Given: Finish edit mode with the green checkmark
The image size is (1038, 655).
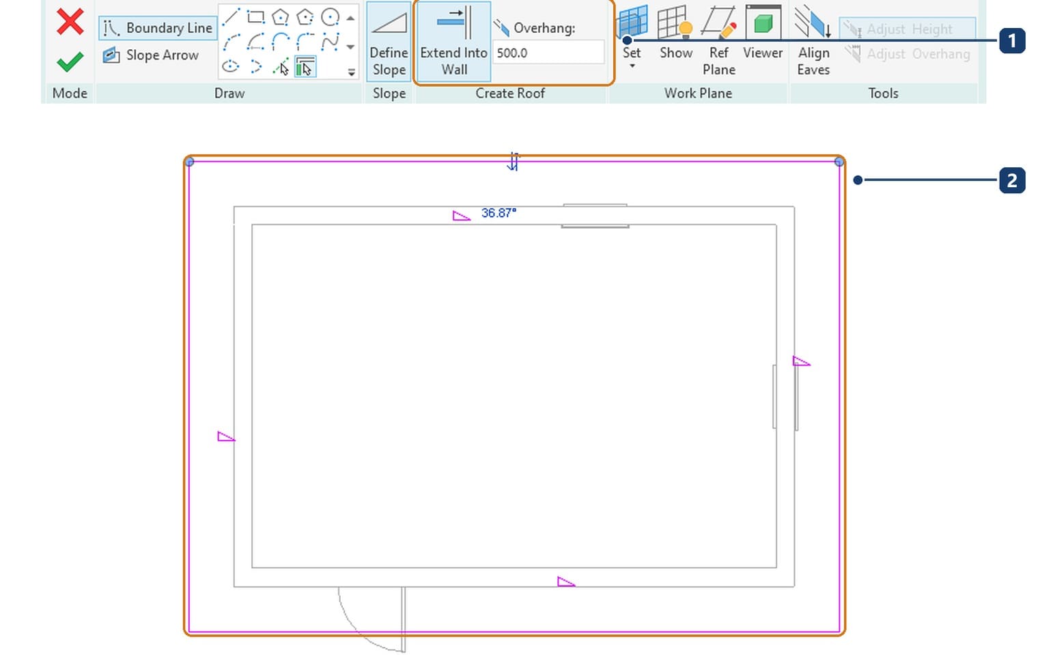Looking at the screenshot, I should point(70,62).
